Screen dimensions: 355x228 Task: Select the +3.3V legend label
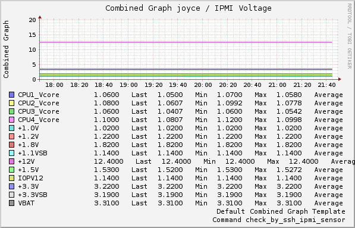click(x=29, y=186)
